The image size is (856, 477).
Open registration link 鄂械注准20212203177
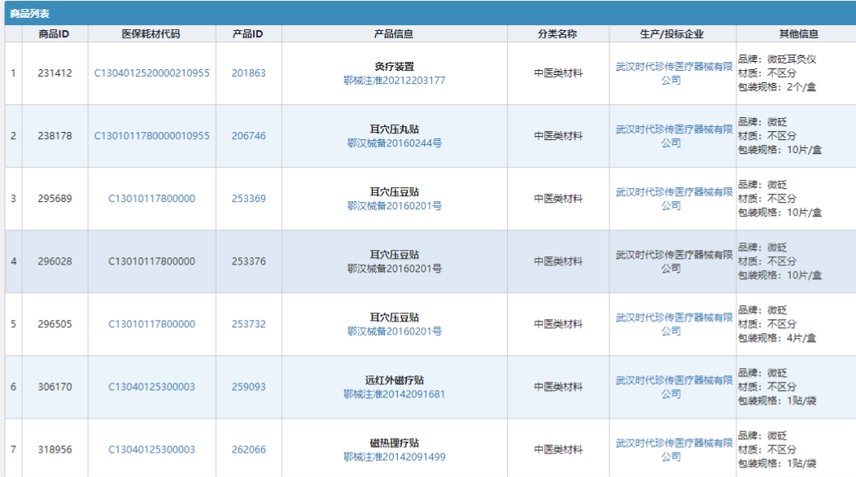[394, 81]
